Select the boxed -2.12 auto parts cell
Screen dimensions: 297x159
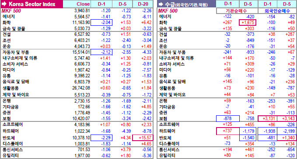click(x=101, y=52)
